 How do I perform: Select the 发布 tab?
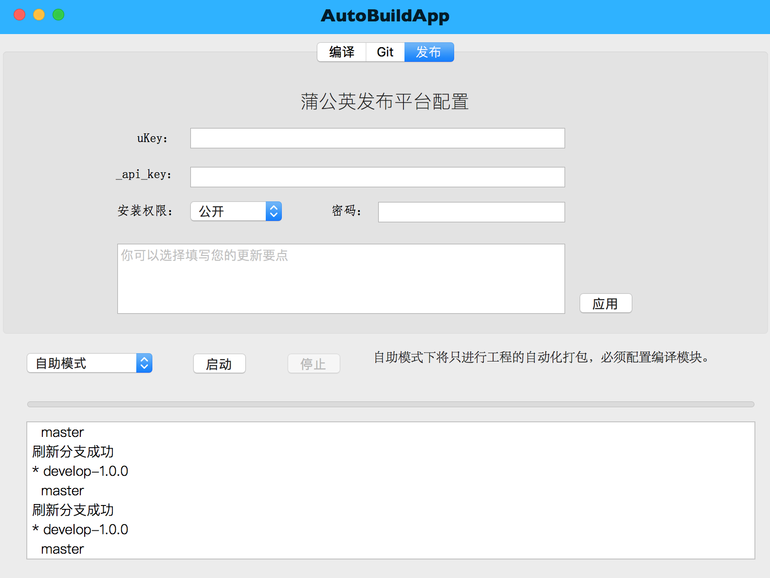click(429, 52)
